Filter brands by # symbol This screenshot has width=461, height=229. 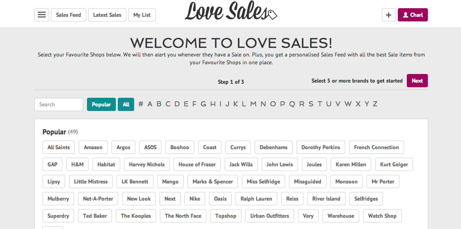pos(141,104)
